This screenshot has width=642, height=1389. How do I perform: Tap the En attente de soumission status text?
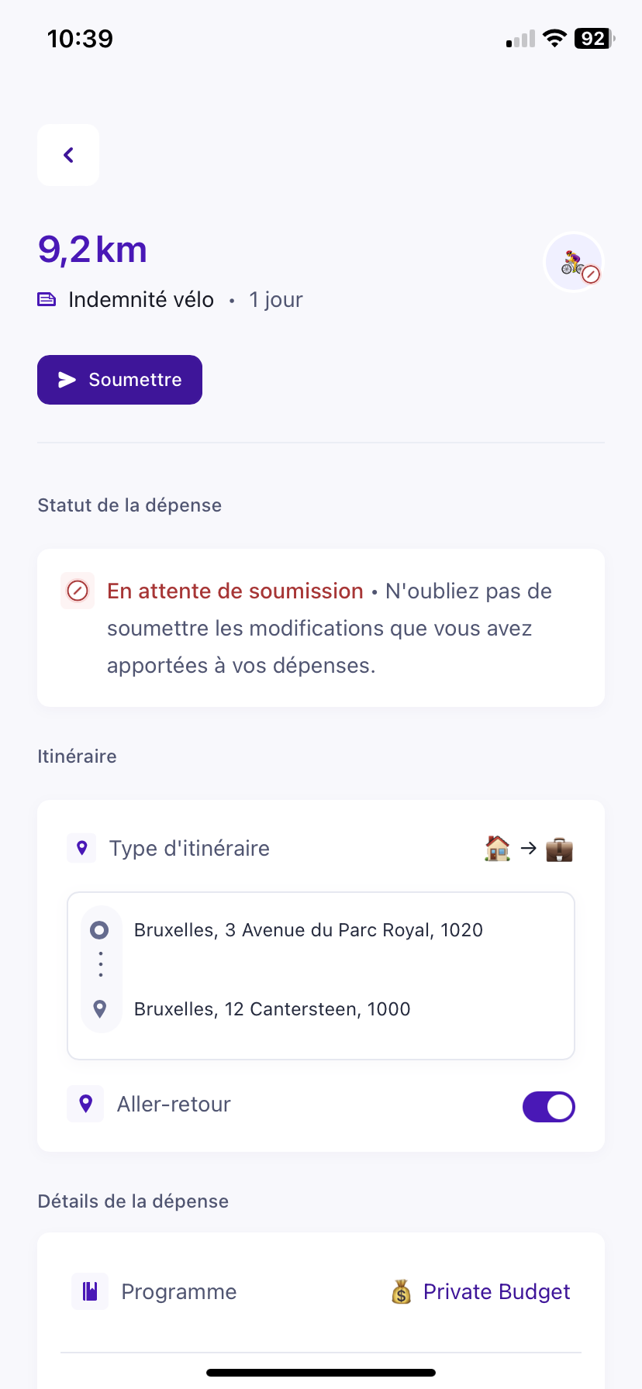point(235,591)
